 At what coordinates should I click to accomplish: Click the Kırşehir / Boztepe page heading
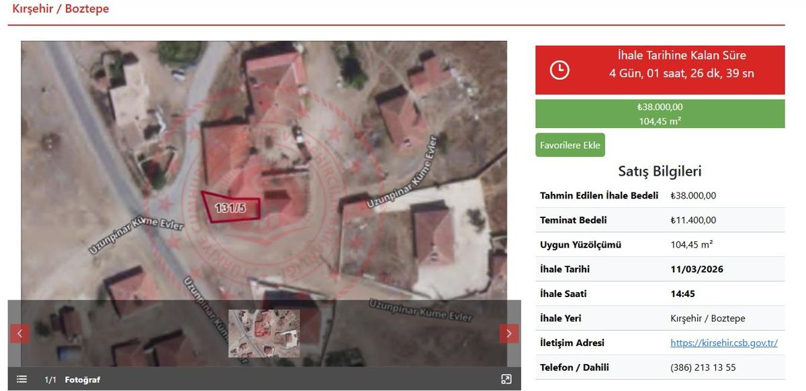(60, 9)
